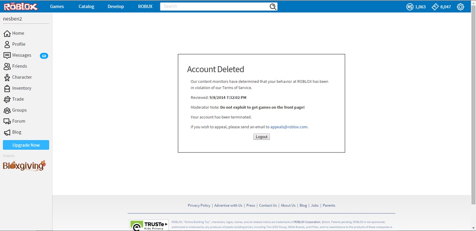Click the search magnifier icon

point(273,6)
